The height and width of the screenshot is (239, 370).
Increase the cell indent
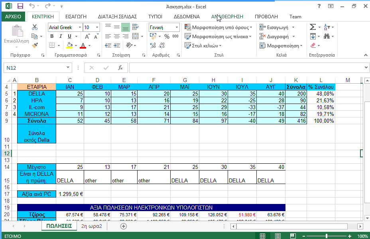117,45
